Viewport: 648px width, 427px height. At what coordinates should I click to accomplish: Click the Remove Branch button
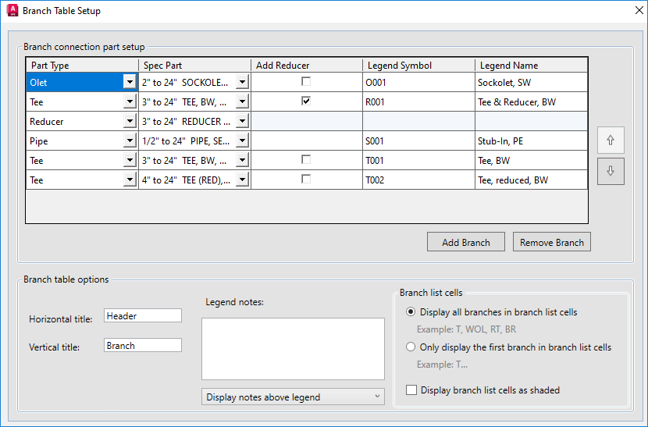point(552,242)
